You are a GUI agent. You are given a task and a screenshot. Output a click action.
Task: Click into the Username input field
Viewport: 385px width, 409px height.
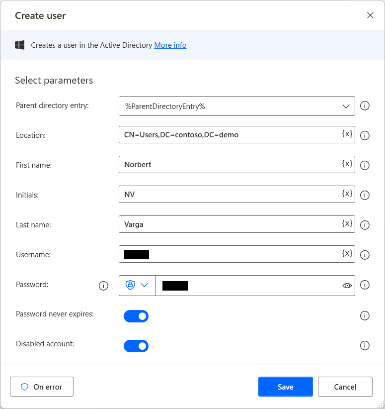tap(237, 254)
